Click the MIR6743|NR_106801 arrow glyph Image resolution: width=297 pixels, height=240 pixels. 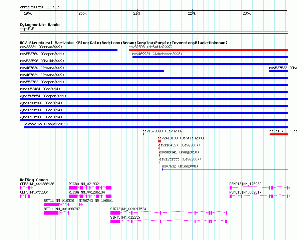[x=81, y=205]
